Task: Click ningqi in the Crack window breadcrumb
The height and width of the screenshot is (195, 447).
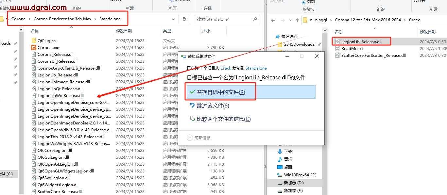Action: click(x=321, y=20)
